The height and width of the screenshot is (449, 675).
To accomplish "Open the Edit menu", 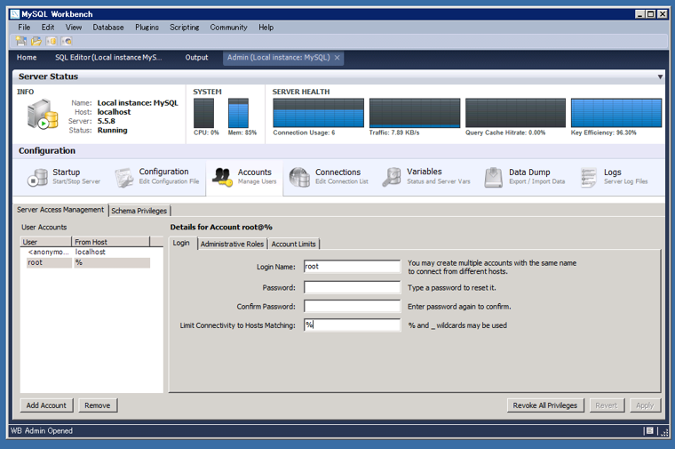I will point(48,28).
